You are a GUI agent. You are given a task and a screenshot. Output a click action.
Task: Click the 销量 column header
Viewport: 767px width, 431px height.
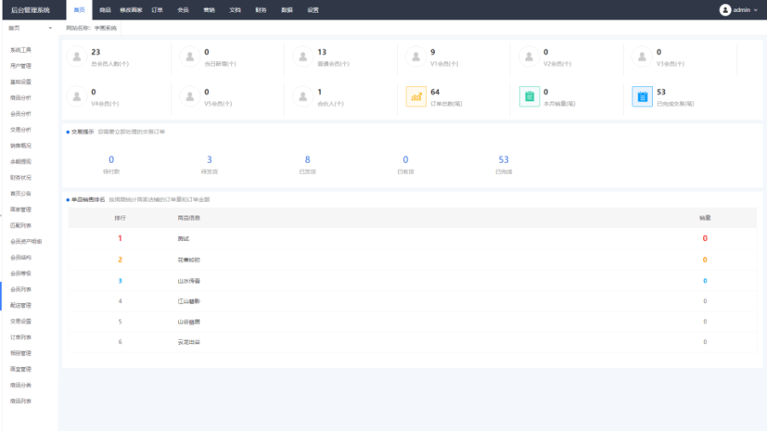click(x=705, y=218)
